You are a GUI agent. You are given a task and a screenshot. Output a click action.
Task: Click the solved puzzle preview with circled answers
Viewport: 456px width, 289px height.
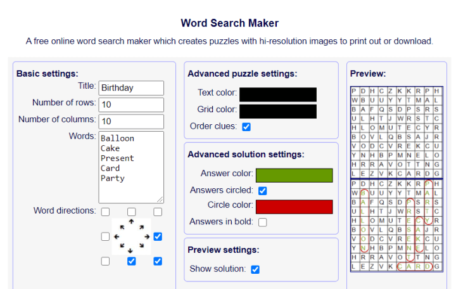pos(396,226)
